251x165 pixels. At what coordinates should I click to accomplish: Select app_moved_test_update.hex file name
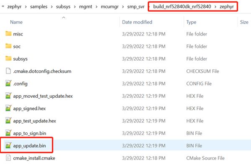pyautogui.click(x=43, y=96)
